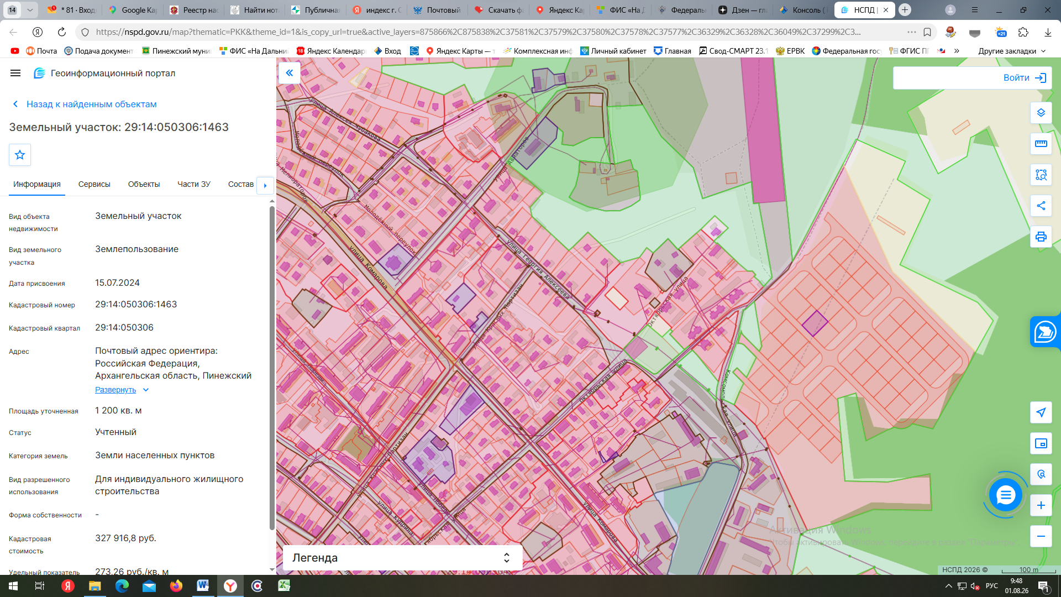Open Другие закладки folder dropdown
The image size is (1061, 597).
pos(1012,51)
